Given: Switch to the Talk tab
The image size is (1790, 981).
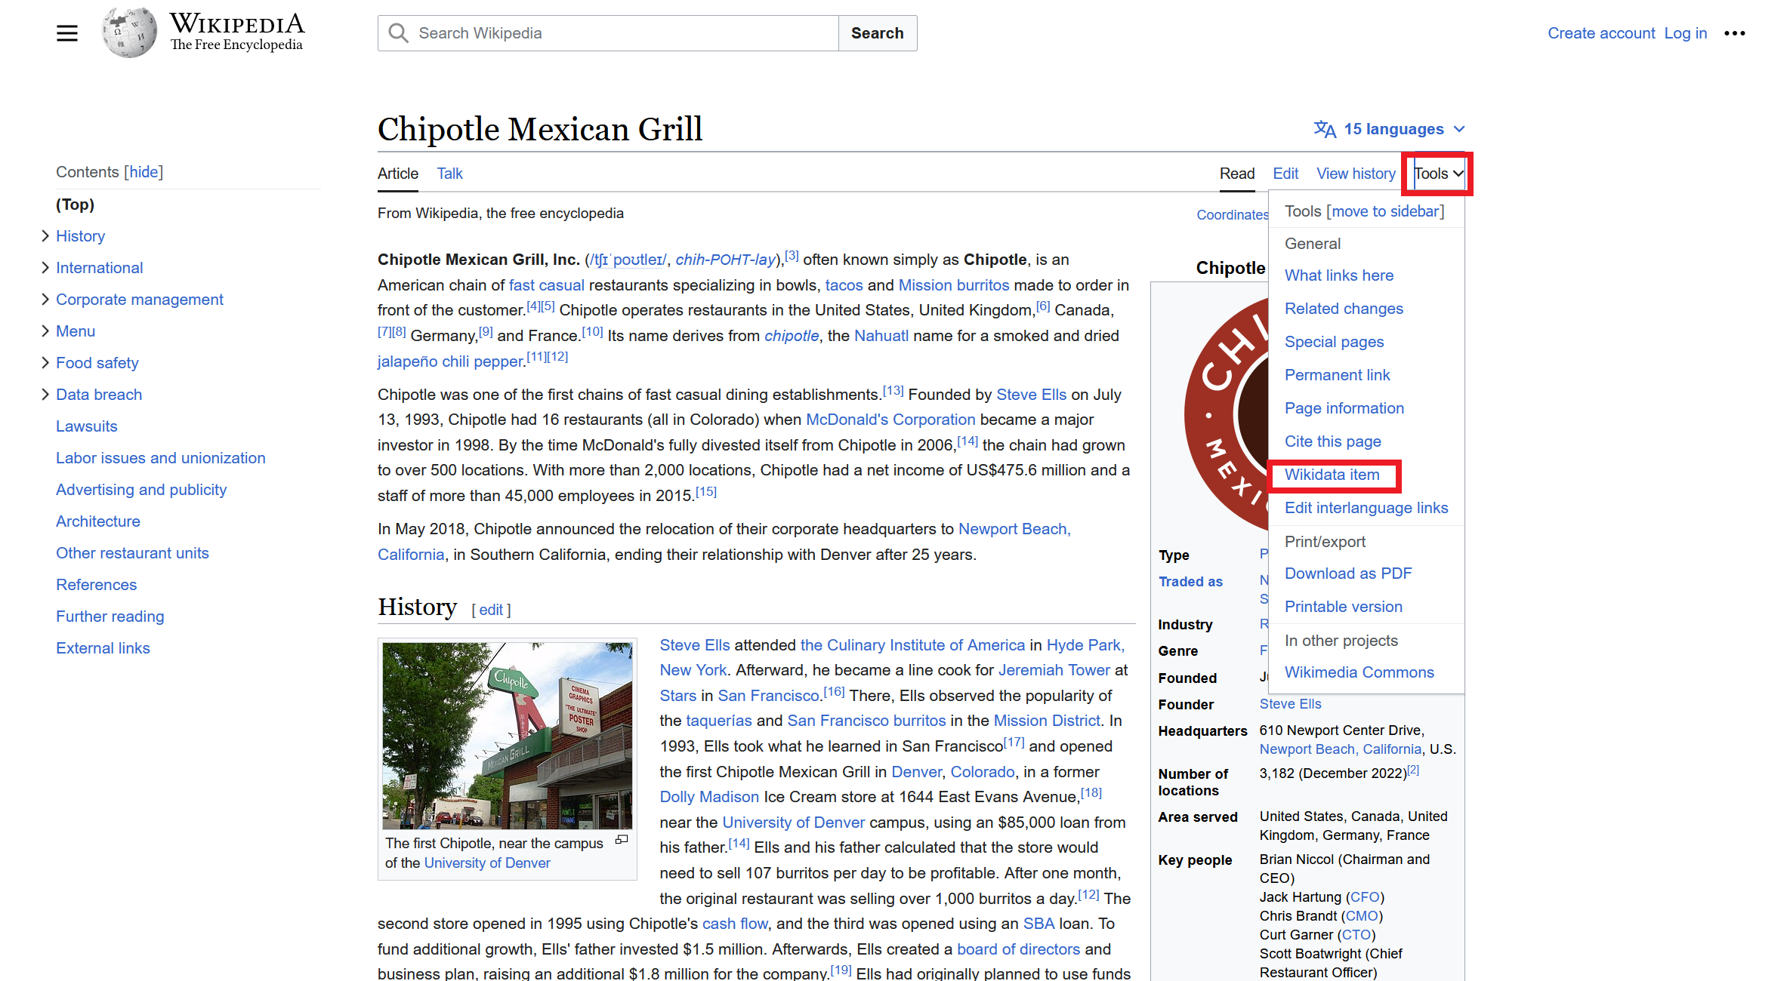Looking at the screenshot, I should 449,174.
